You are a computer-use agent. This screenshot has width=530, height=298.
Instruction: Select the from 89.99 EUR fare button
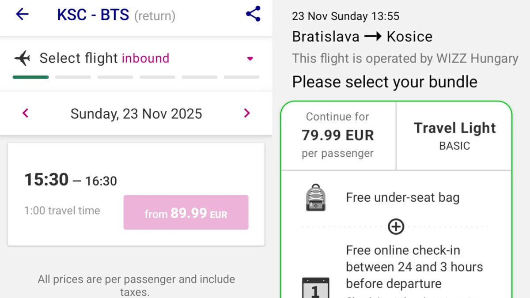186,212
